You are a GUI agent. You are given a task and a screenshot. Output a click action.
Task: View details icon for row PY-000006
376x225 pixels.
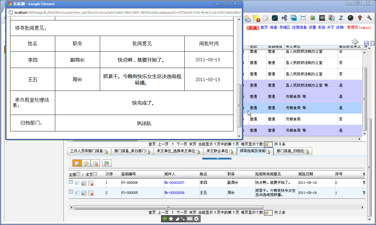[77, 183]
